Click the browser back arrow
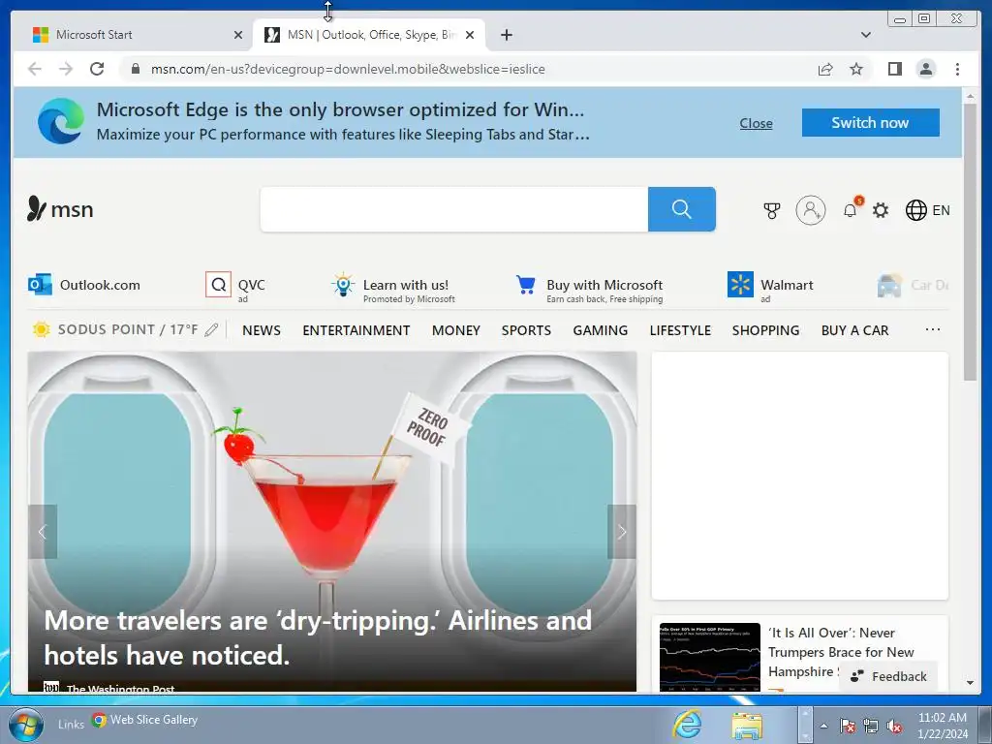Viewport: 992px width, 744px height. [35, 69]
